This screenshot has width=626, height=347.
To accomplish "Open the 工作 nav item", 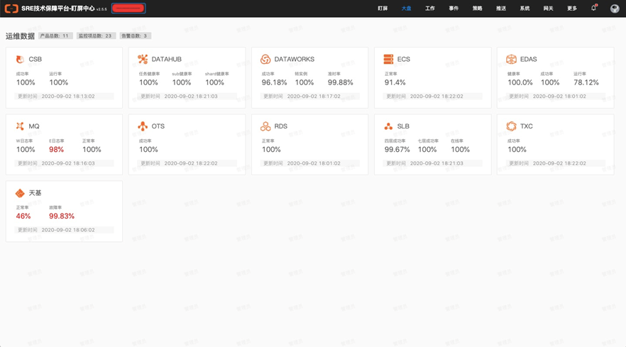I will click(x=430, y=9).
